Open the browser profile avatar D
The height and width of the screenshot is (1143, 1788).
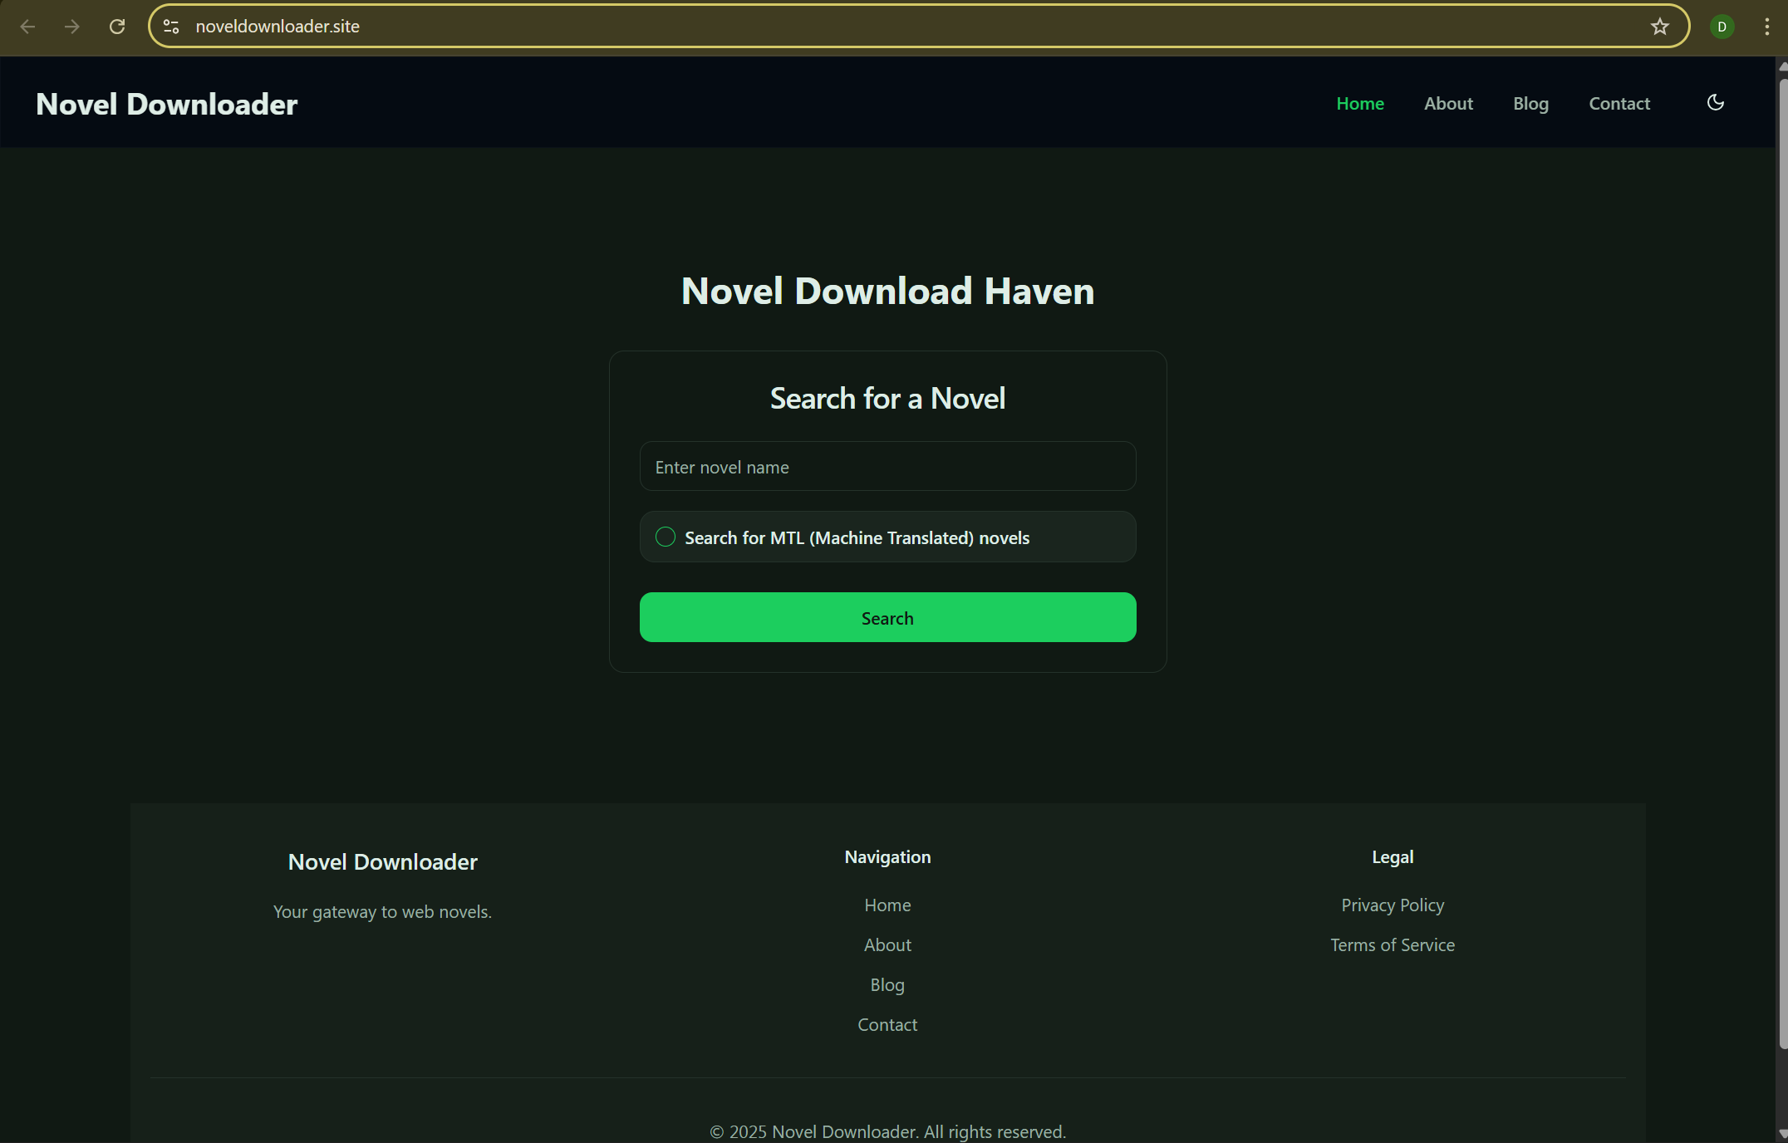tap(1721, 26)
